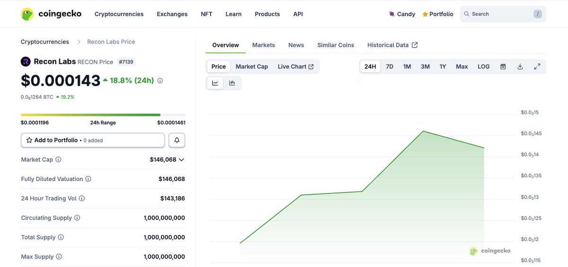Open the NFT nav menu

206,14
